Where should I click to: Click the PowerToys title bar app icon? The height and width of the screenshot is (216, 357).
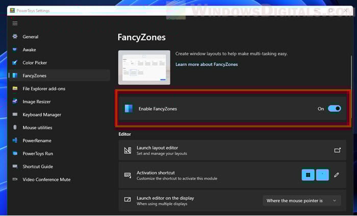click(12, 11)
